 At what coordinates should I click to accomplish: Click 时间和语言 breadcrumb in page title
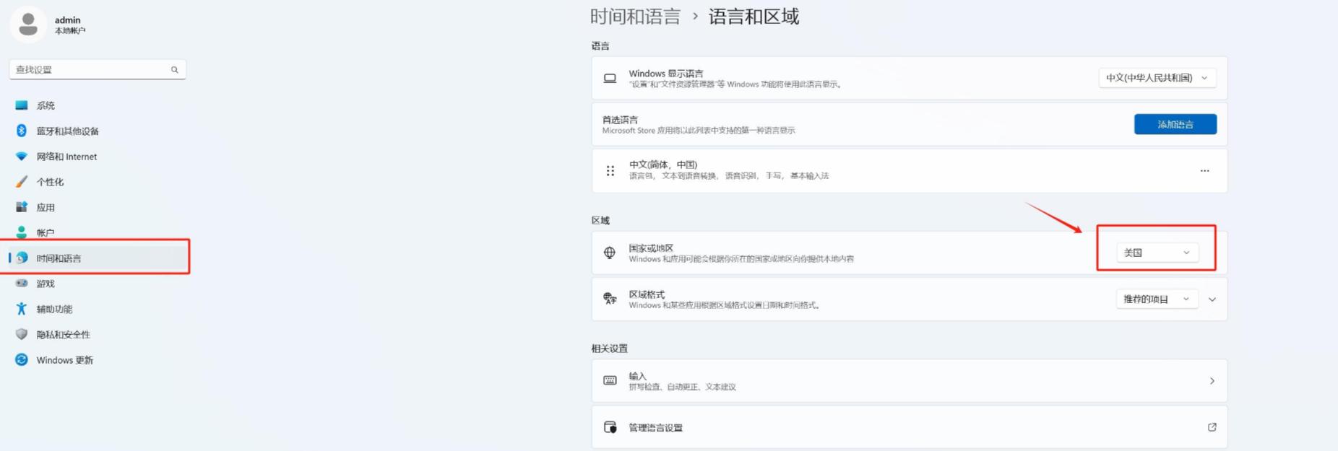click(x=635, y=17)
